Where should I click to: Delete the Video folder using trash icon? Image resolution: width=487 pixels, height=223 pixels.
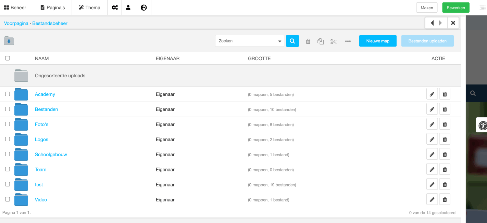tap(445, 200)
